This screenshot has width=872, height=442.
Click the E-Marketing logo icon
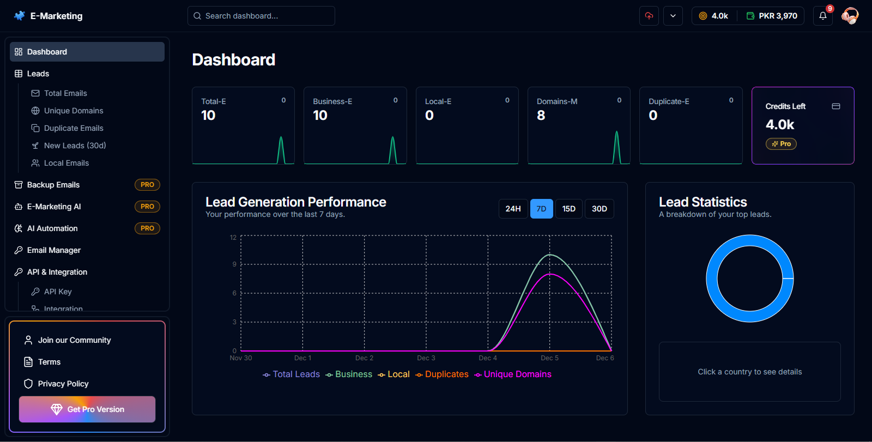coord(20,16)
